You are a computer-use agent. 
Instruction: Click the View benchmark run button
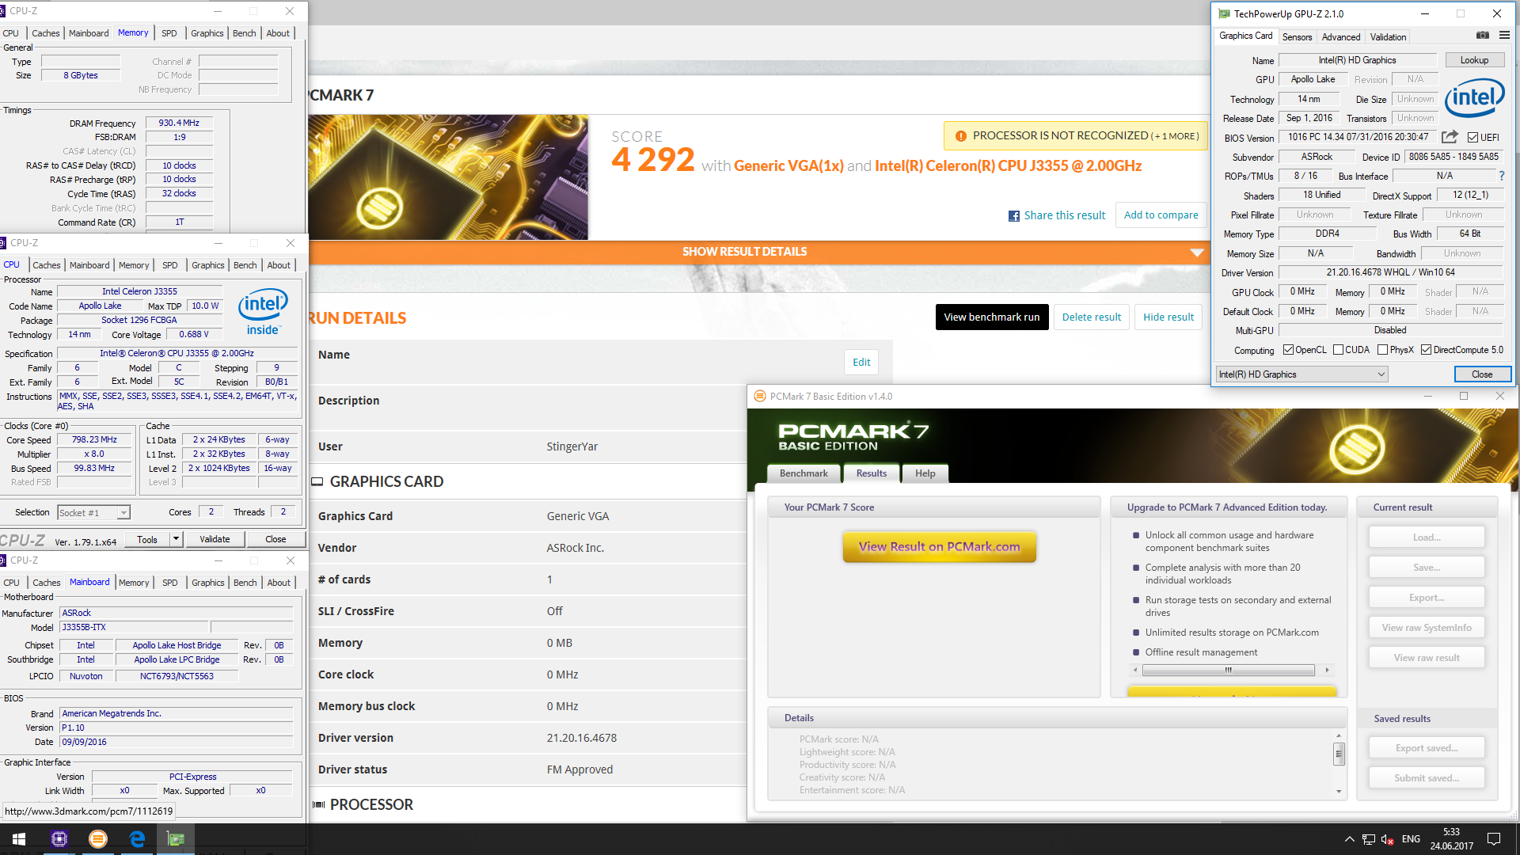coord(992,317)
